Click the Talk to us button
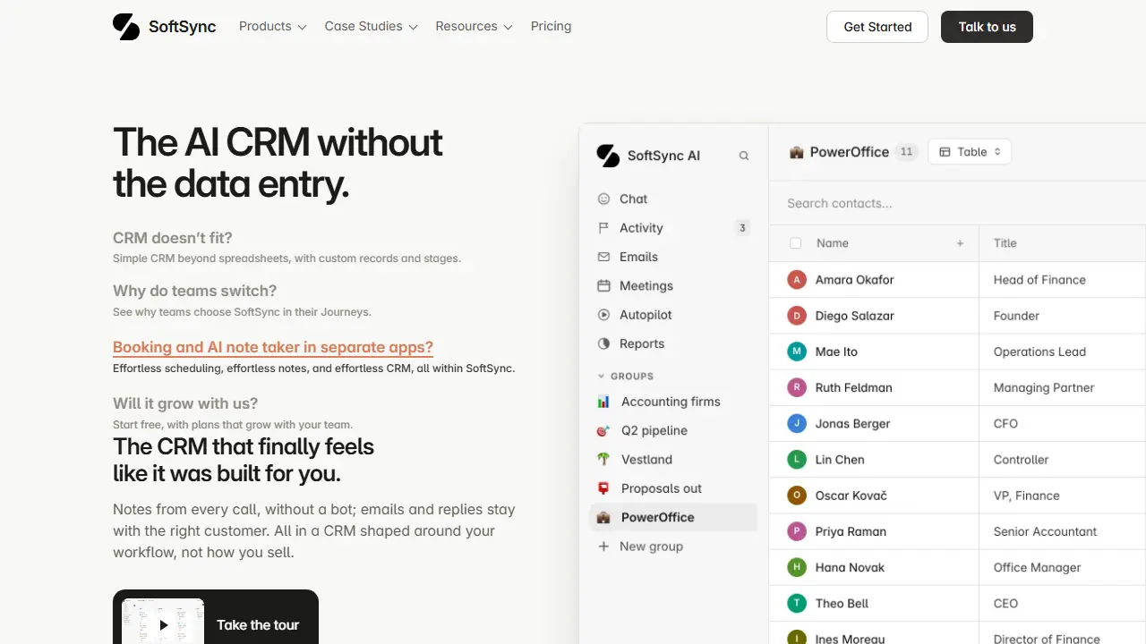Image resolution: width=1146 pixels, height=644 pixels. [987, 27]
